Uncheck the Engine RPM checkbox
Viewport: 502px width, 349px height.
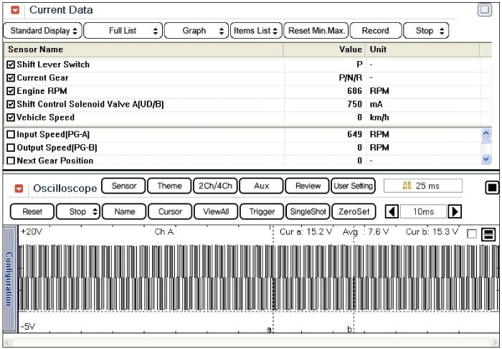[11, 91]
